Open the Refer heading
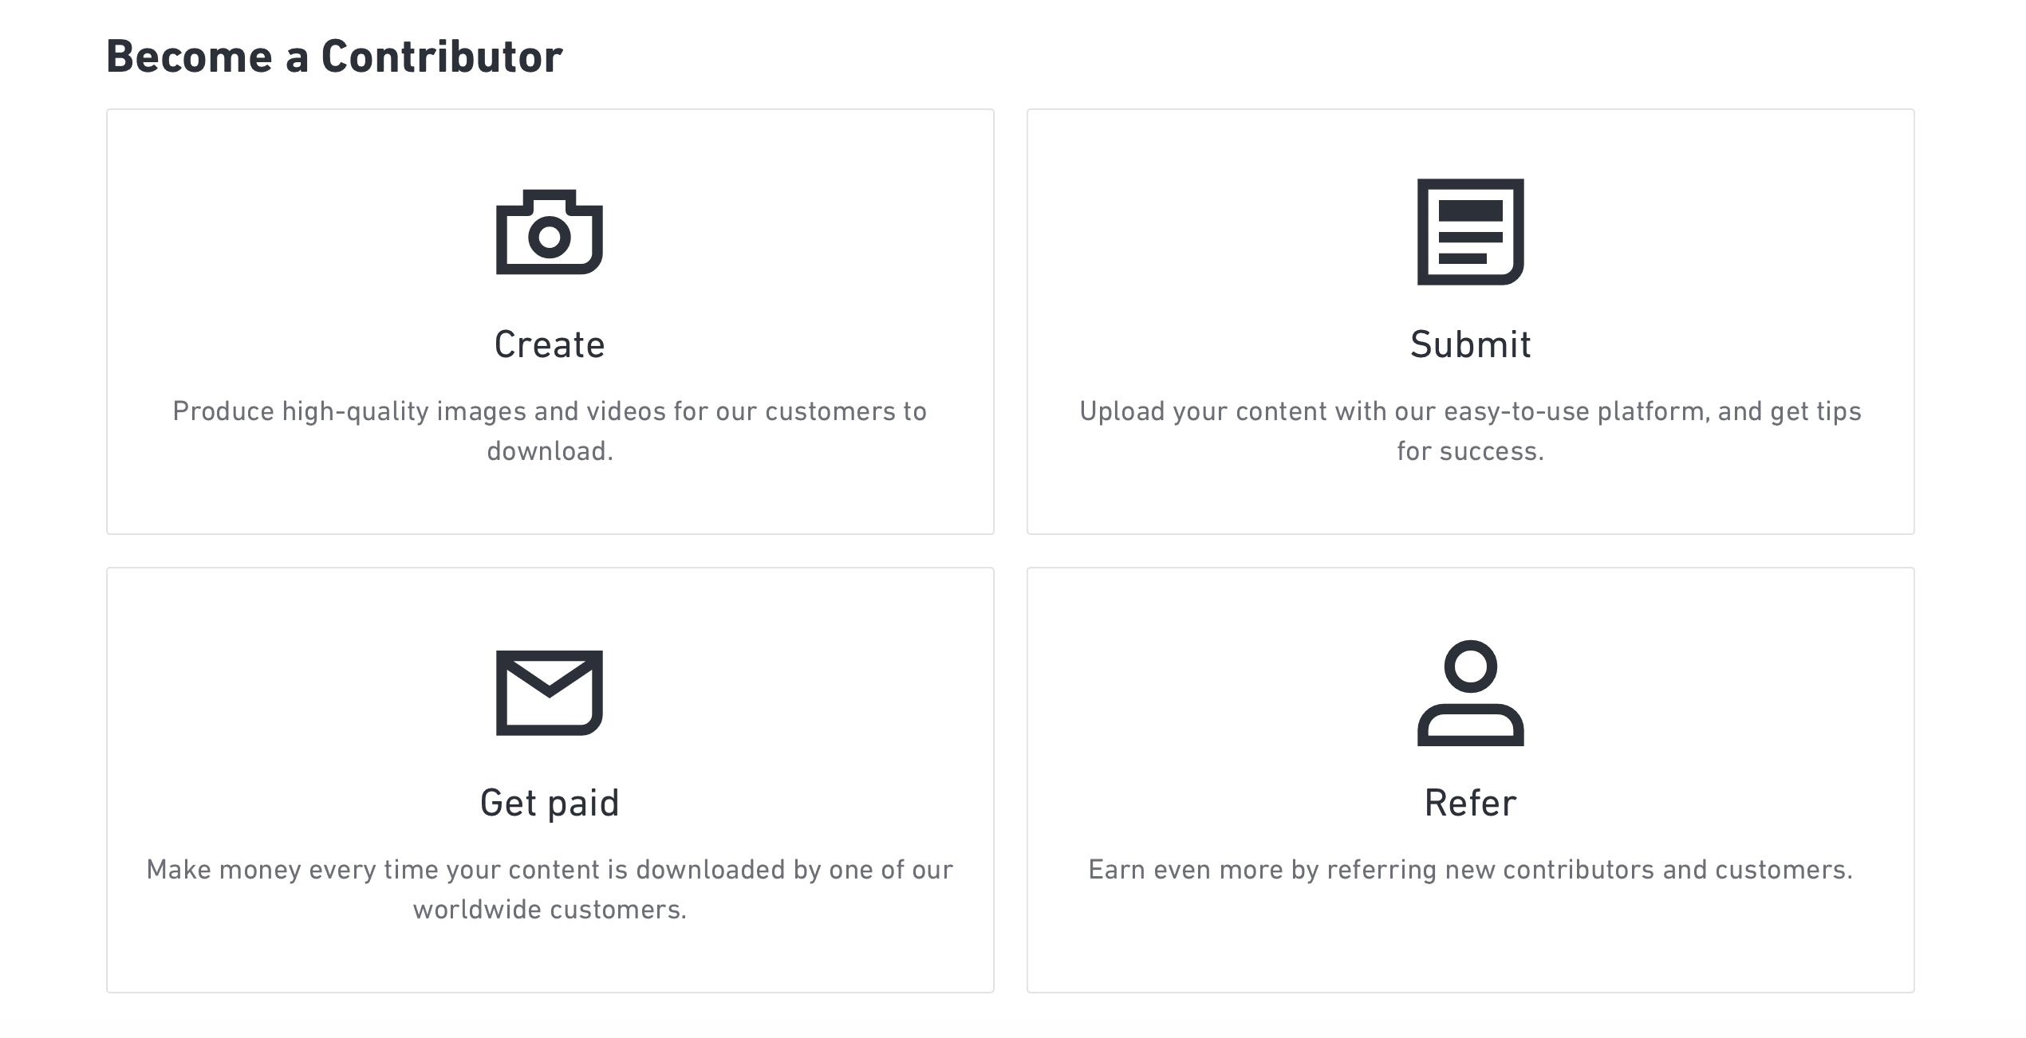Screen dimensions: 2026x1038 [x=1470, y=804]
